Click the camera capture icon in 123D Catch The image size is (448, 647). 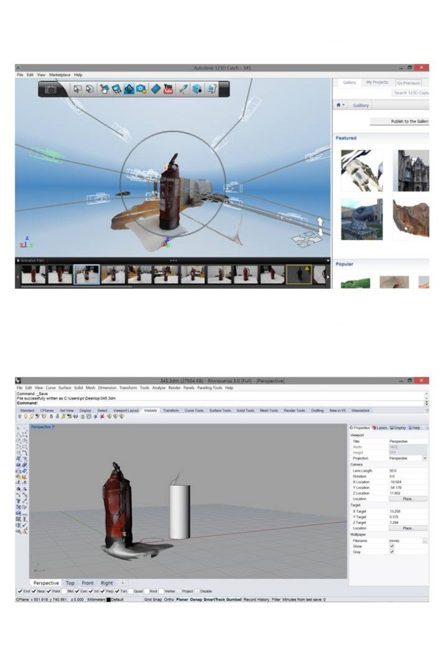point(50,90)
